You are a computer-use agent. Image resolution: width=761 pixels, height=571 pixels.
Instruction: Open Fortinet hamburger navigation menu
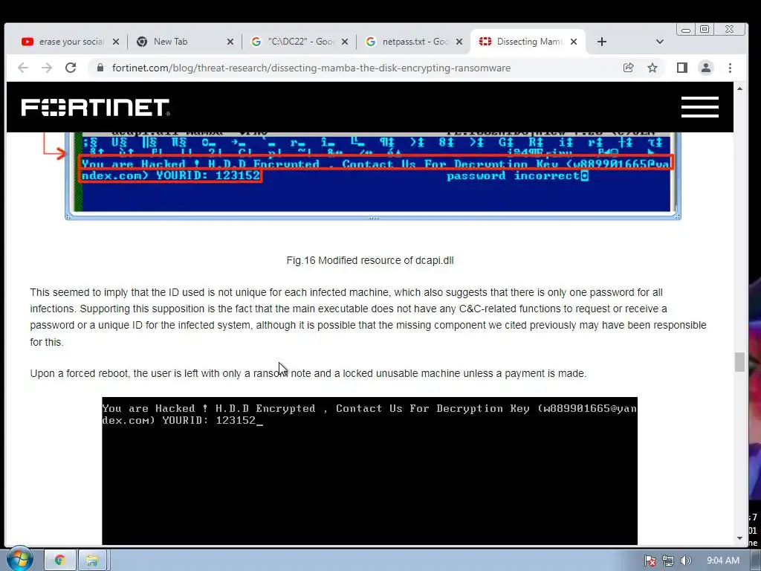click(700, 107)
